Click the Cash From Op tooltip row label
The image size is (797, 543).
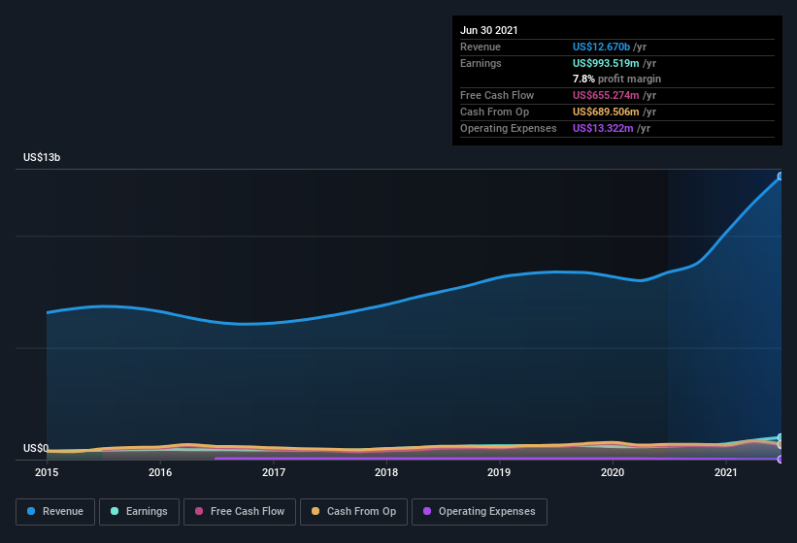pyautogui.click(x=494, y=112)
